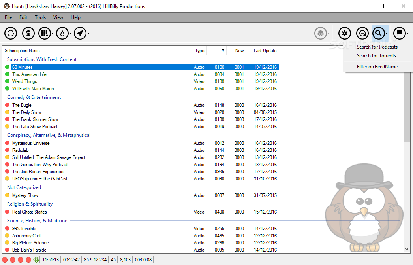
Task: Sort by the Subscription Name column header
Action: [95, 51]
